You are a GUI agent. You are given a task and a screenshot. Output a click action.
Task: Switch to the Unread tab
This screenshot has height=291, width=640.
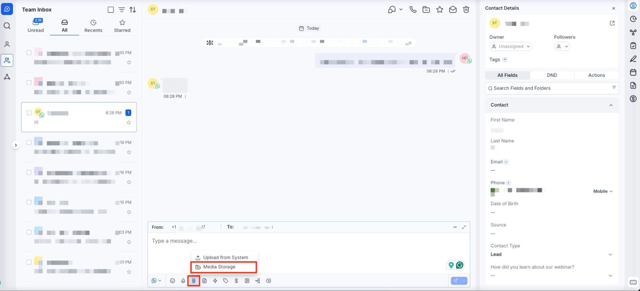36,26
